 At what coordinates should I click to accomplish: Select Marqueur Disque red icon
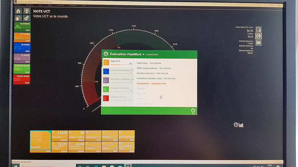click(x=106, y=98)
